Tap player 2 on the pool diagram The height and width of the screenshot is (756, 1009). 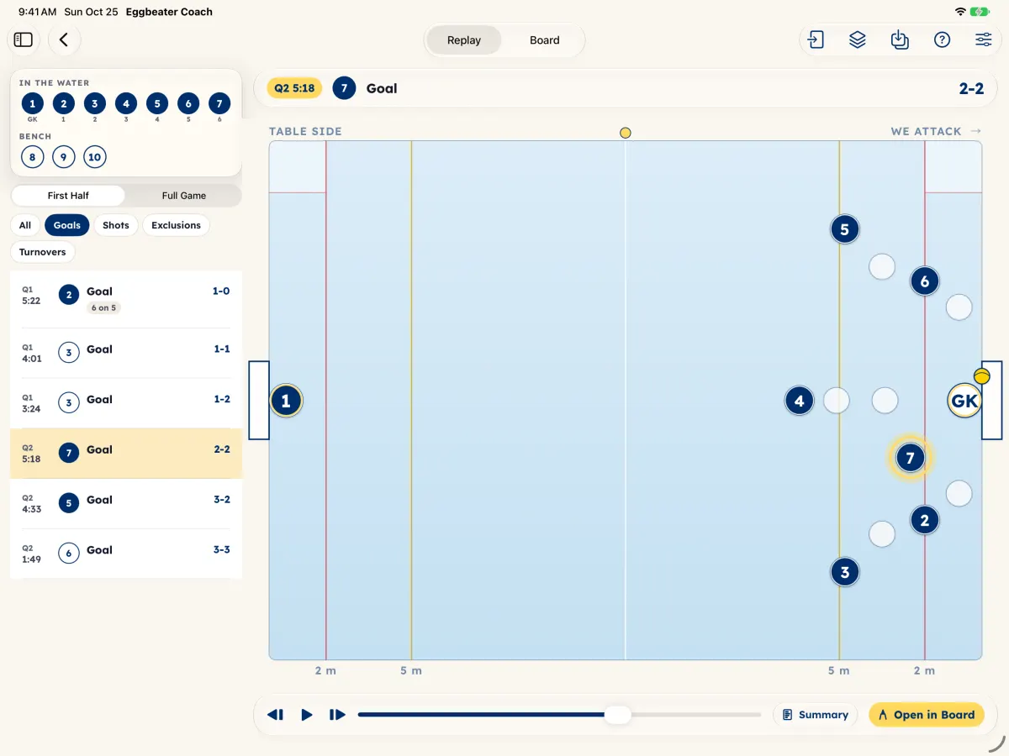coord(924,520)
